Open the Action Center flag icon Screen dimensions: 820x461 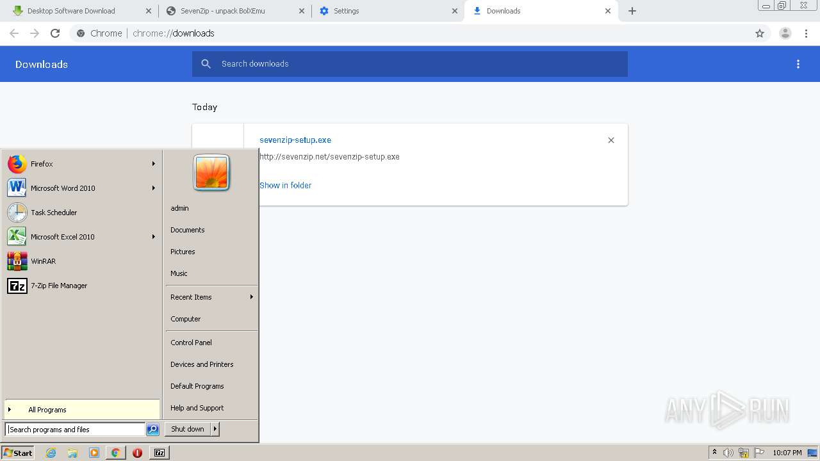759,453
